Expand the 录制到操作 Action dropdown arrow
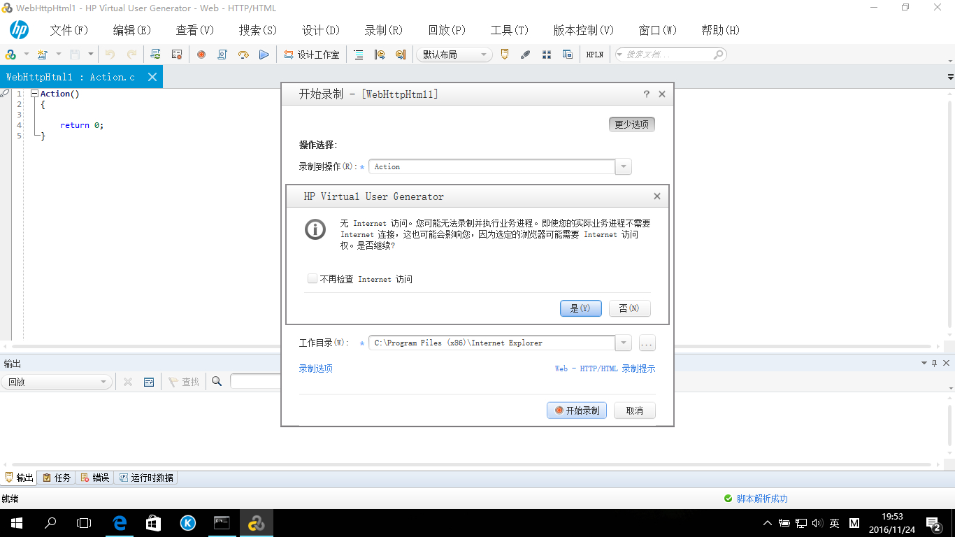 pyautogui.click(x=623, y=166)
